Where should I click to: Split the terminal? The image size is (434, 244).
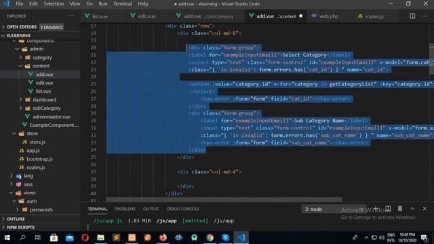388,209
